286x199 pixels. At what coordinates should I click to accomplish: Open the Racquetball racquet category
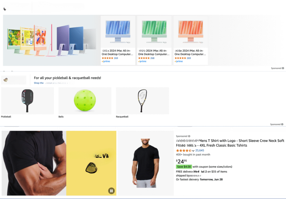point(142,101)
